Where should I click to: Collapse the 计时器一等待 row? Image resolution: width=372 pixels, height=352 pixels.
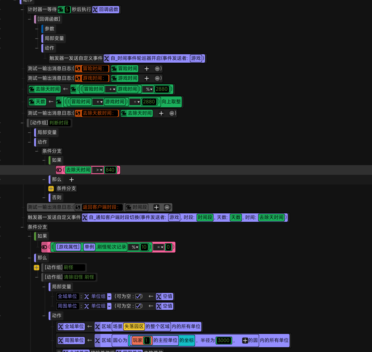coord(22,10)
